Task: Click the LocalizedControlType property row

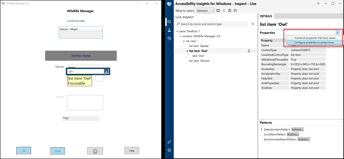Action: click(x=293, y=55)
